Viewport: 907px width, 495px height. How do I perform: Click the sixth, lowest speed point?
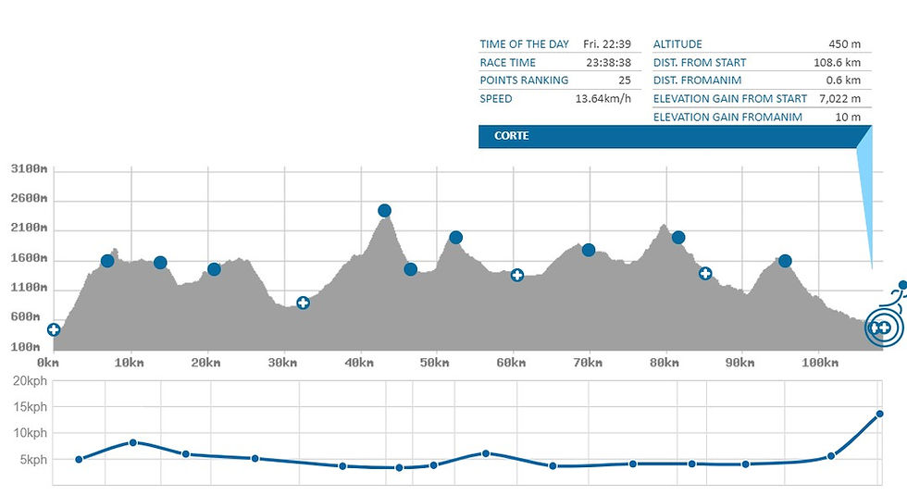point(399,467)
